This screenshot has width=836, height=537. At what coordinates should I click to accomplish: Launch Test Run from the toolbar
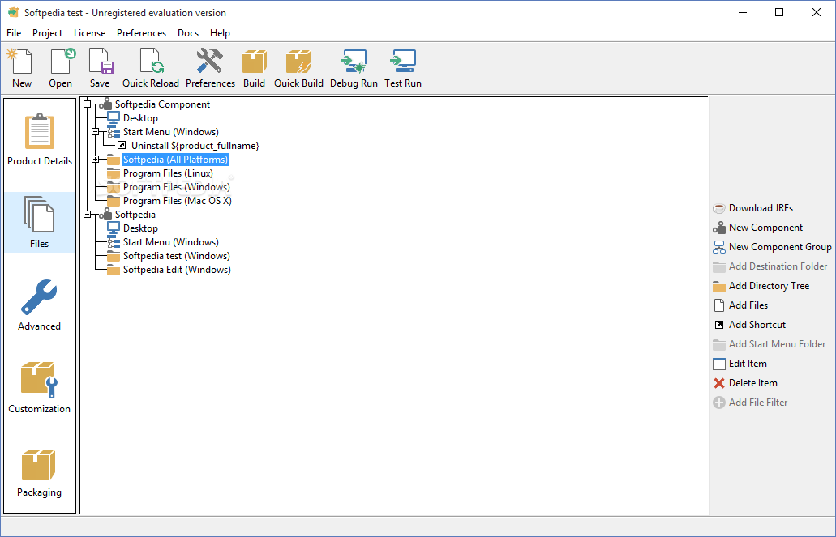click(x=403, y=68)
